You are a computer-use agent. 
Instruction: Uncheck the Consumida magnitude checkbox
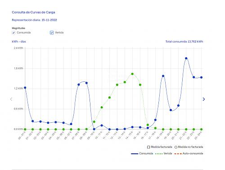pyautogui.click(x=13, y=33)
